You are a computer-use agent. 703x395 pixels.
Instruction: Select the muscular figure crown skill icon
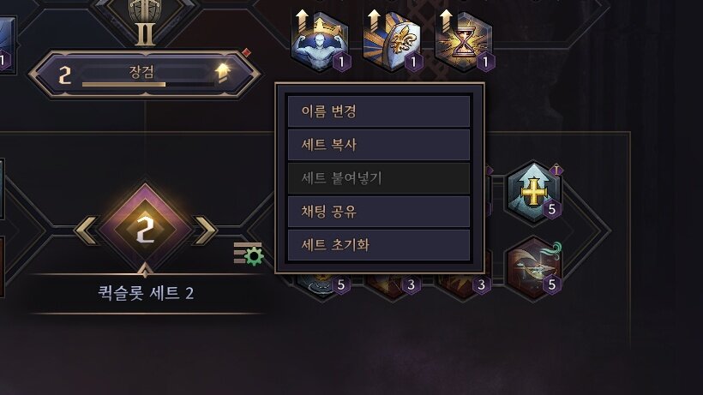320,42
